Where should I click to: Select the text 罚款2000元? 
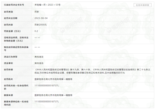coord(41,25)
